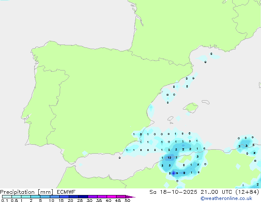Viewport: 261px width, 202px height.
Task: Click the '35' legend scale label
Action: coord(99,200)
